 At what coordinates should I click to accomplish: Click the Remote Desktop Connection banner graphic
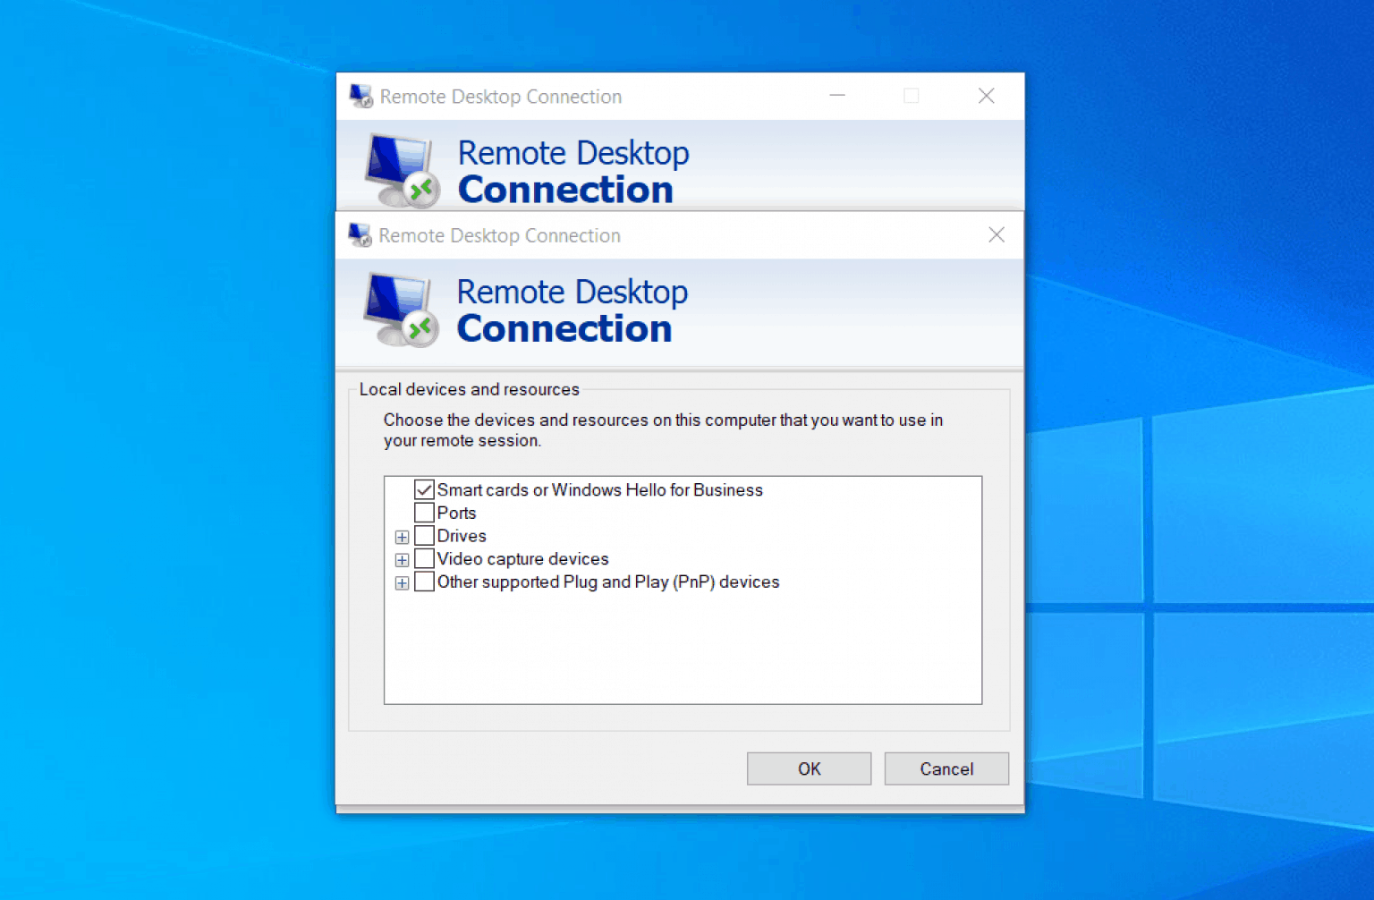point(572,310)
